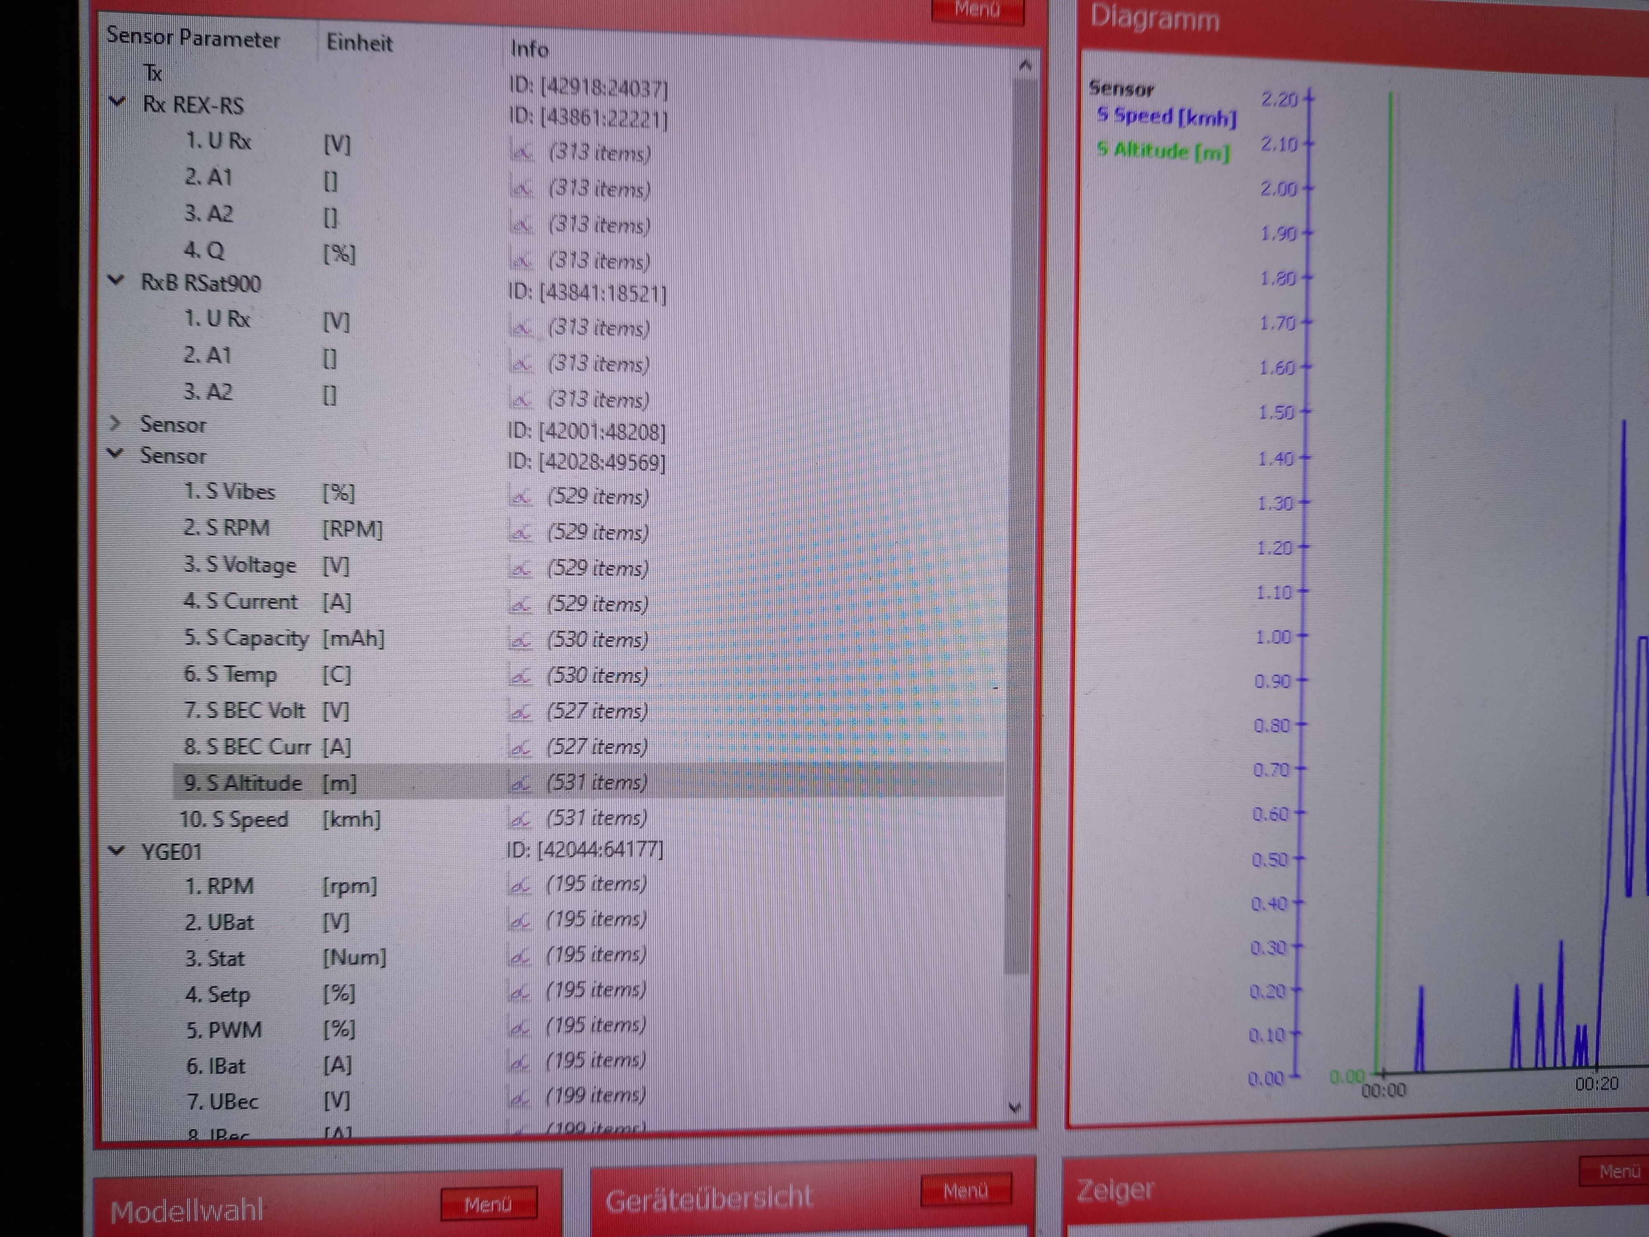Click S Speed legend entry in diagram
The width and height of the screenshot is (1649, 1237).
[x=1167, y=117]
